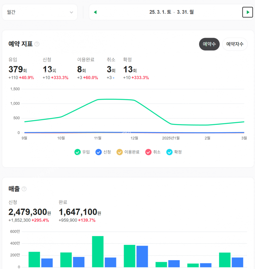Switch to 예약자수 tab
The width and height of the screenshot is (255, 269).
(x=235, y=44)
